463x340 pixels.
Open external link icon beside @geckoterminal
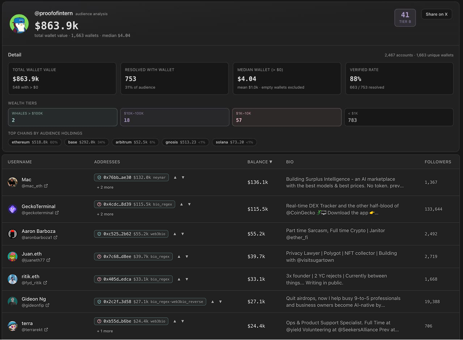[57, 213]
